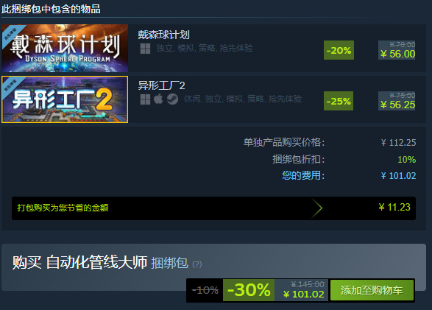Click the SteamOS icon for 异形工厂2

[x=172, y=99]
